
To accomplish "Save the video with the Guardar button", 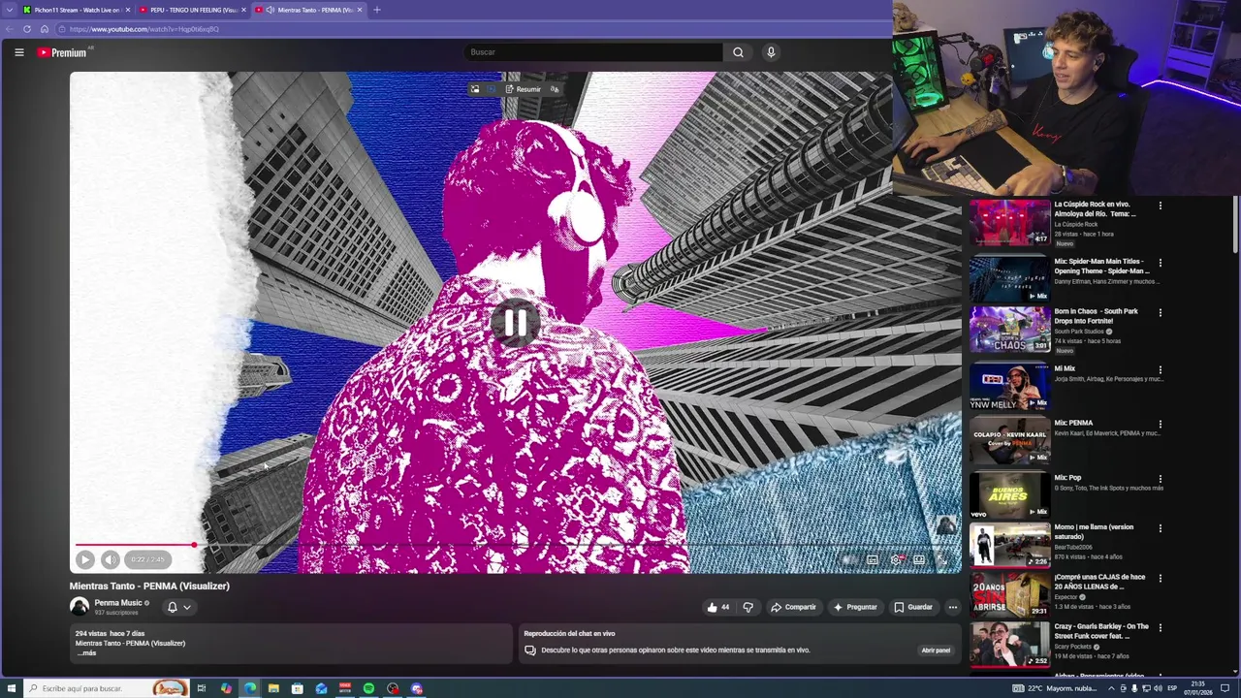I will [x=913, y=607].
